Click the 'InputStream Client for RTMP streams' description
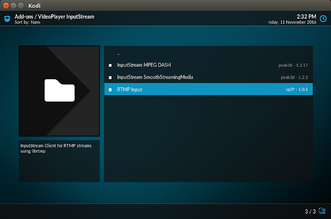Image resolution: width=331 pixels, height=219 pixels. (x=56, y=148)
